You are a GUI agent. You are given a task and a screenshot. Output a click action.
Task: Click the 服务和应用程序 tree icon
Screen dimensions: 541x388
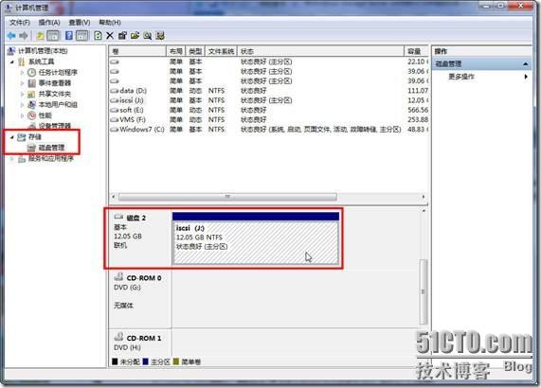tap(22, 159)
